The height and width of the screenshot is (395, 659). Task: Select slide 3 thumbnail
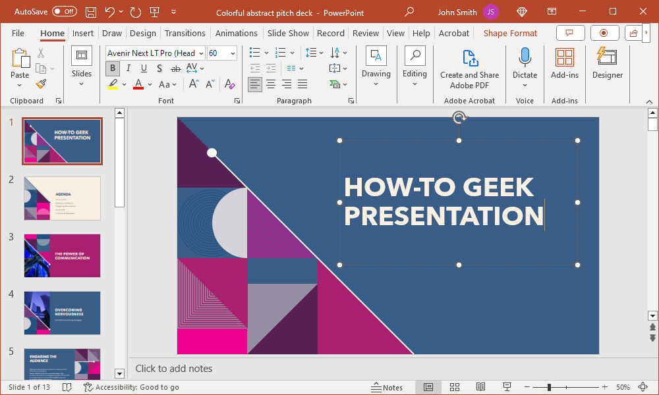(62, 255)
